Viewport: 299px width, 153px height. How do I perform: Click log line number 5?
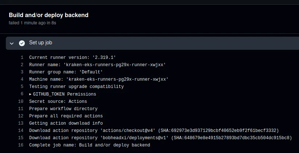coord(22,86)
